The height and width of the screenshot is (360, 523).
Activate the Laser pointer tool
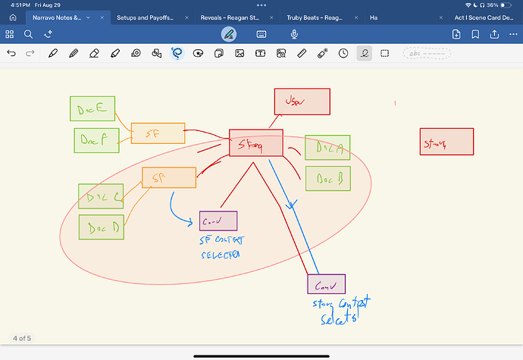[x=322, y=54]
